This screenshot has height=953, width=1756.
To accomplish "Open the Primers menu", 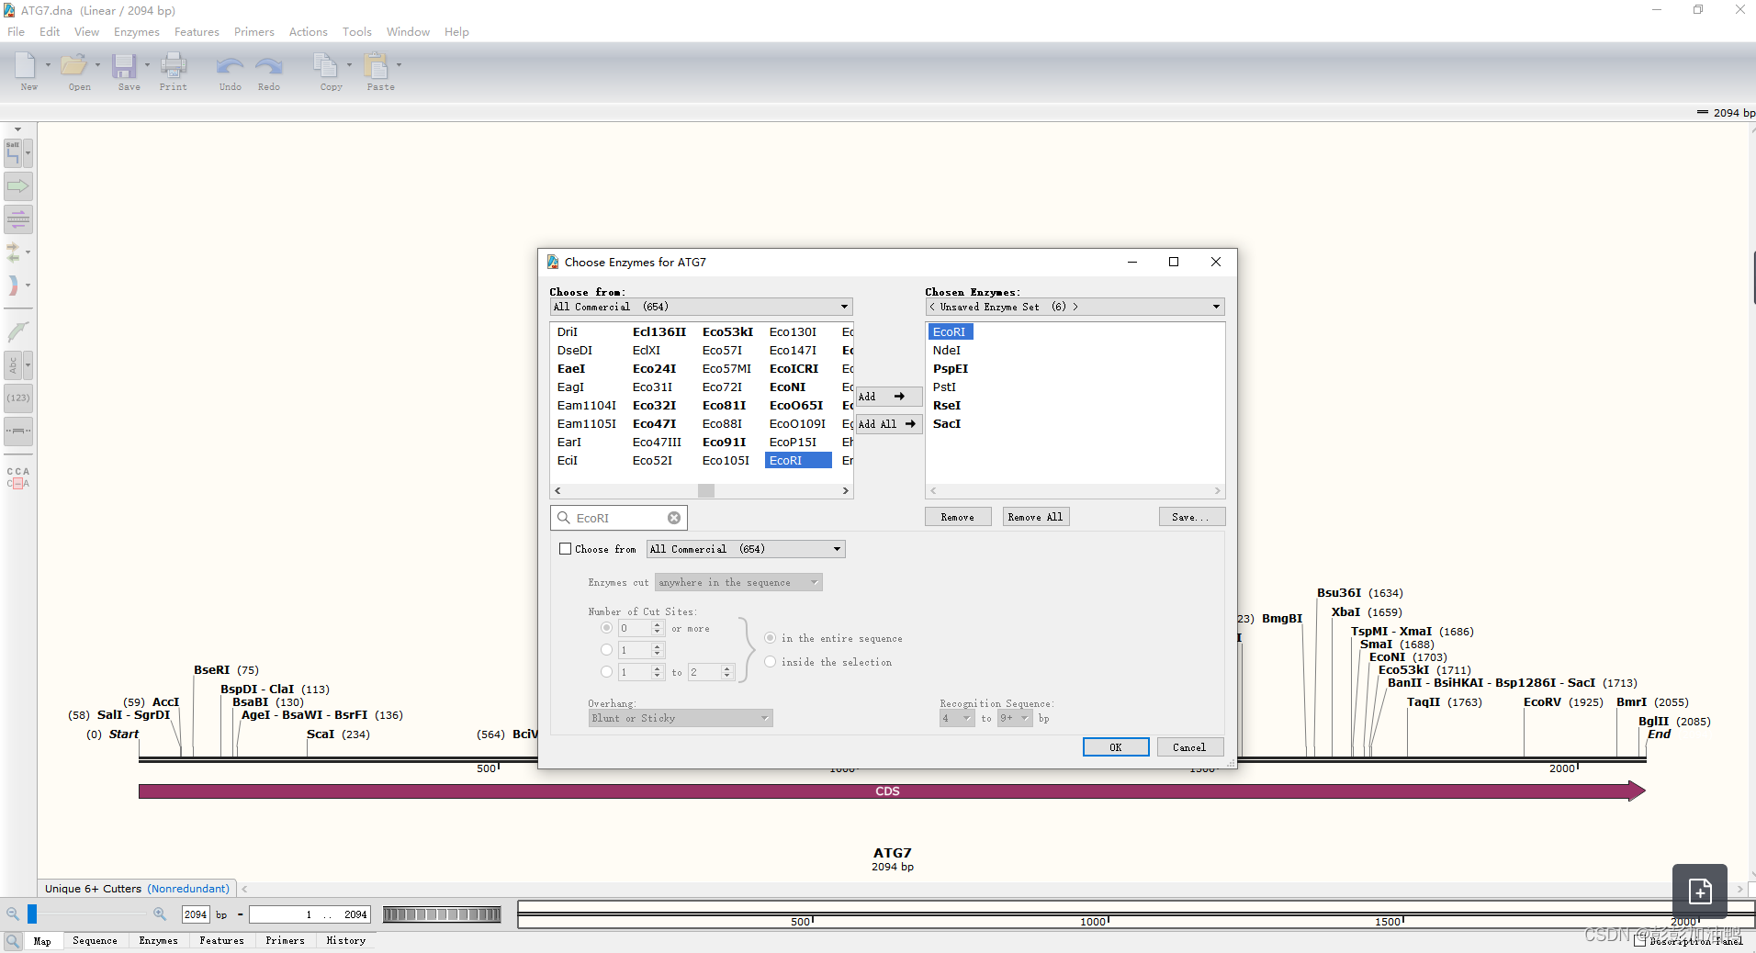I will pos(254,32).
